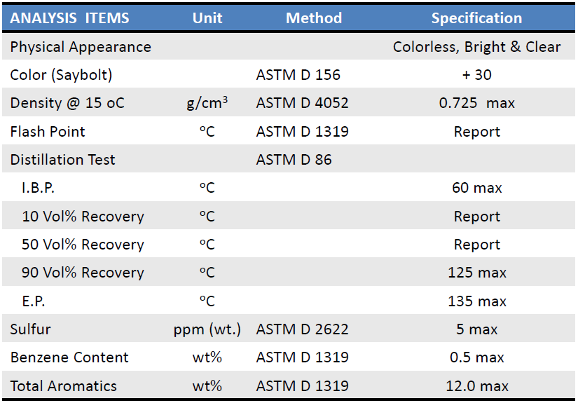The height and width of the screenshot is (403, 578).
Task: Click the Benzene Content row label
Action: click(69, 357)
